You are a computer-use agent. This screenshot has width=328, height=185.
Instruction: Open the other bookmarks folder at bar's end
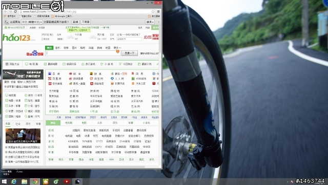(x=154, y=16)
